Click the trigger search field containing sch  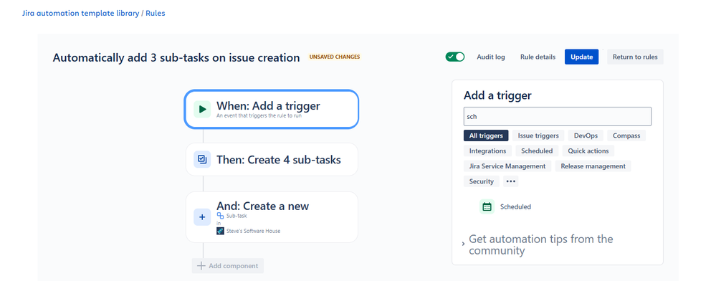(x=558, y=117)
